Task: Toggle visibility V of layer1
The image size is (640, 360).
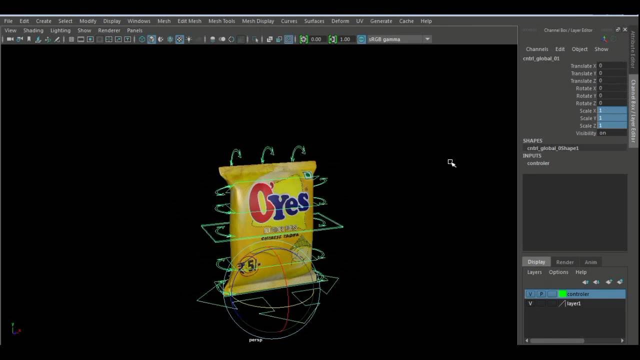Action: pyautogui.click(x=530, y=303)
